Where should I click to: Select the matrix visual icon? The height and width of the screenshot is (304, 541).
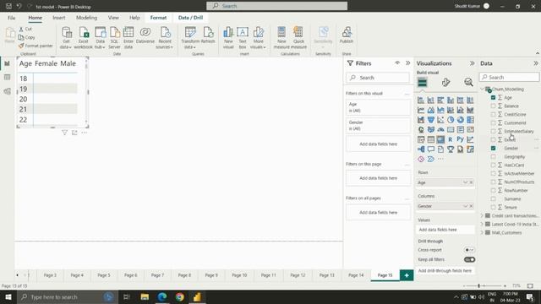tap(440, 139)
